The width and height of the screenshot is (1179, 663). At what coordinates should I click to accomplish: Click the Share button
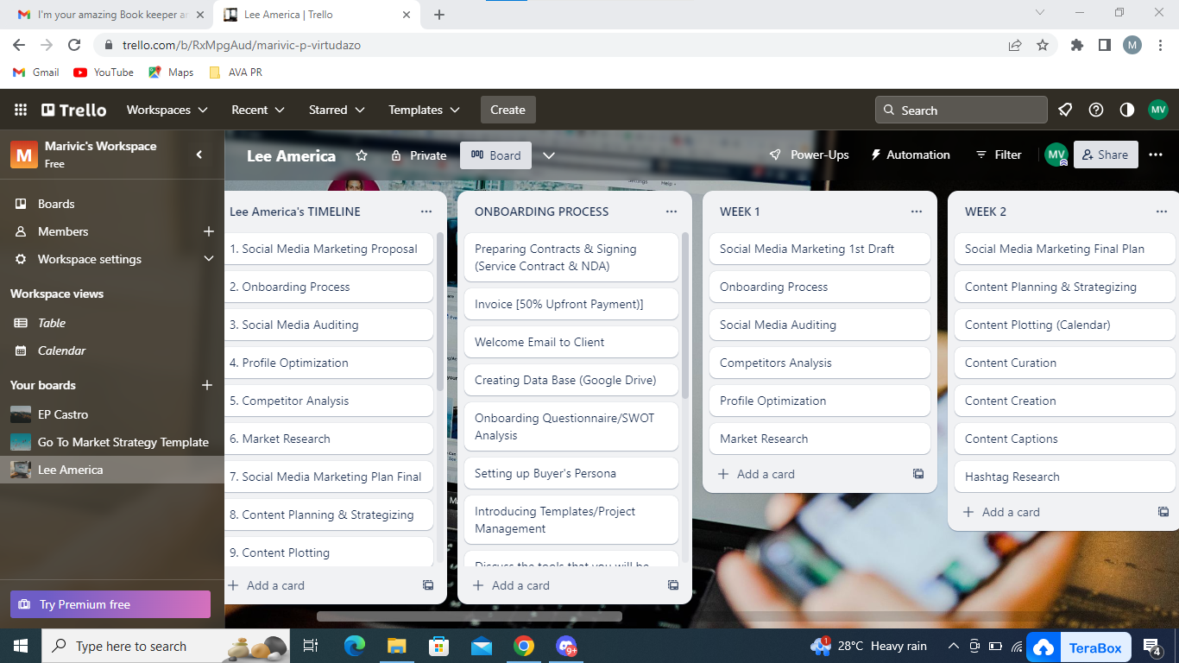[1106, 155]
